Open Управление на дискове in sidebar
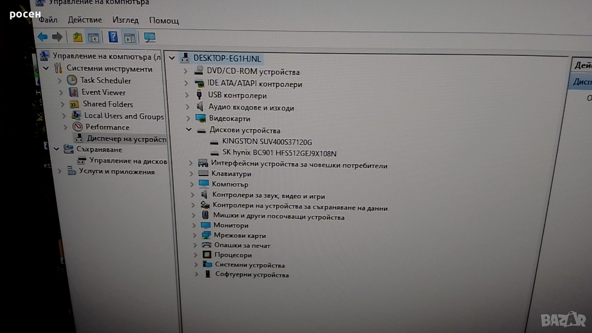This screenshot has width=592, height=333. 128,161
